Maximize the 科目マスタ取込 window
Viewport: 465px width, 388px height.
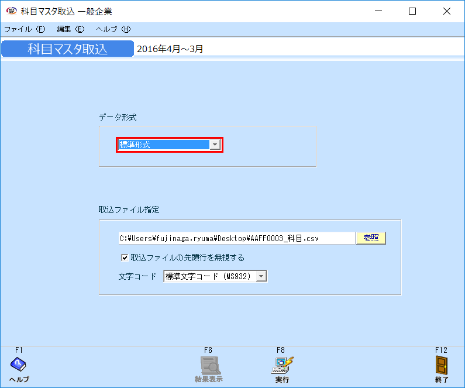[412, 11]
